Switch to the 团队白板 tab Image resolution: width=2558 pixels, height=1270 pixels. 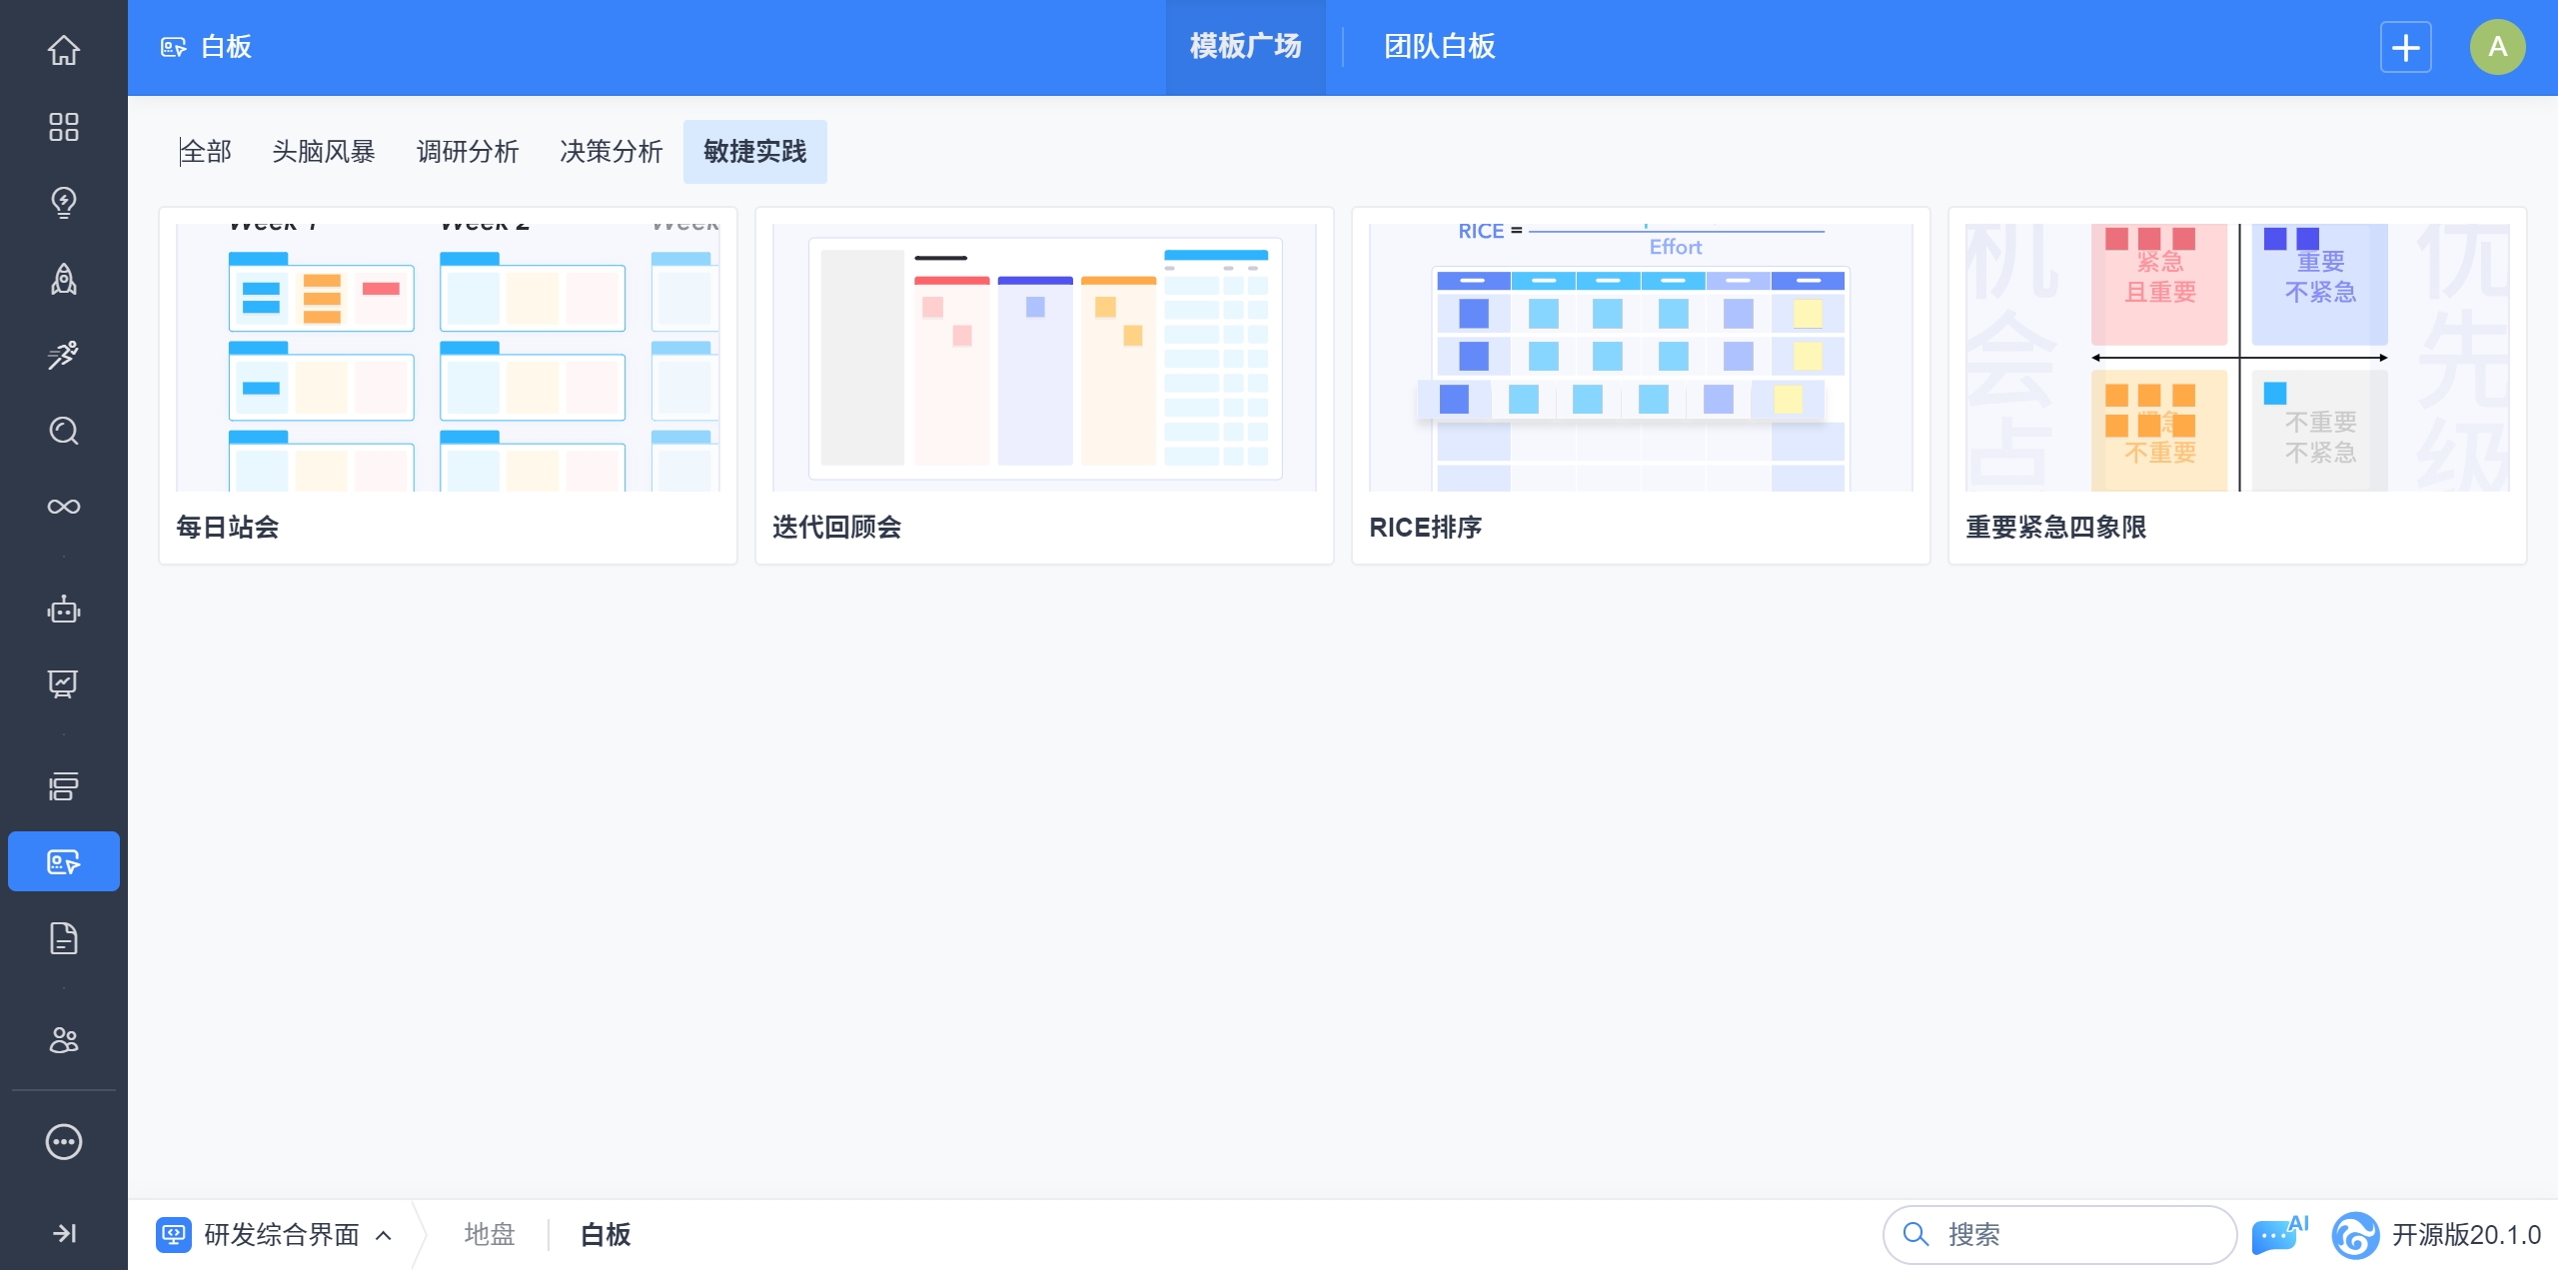1439,47
